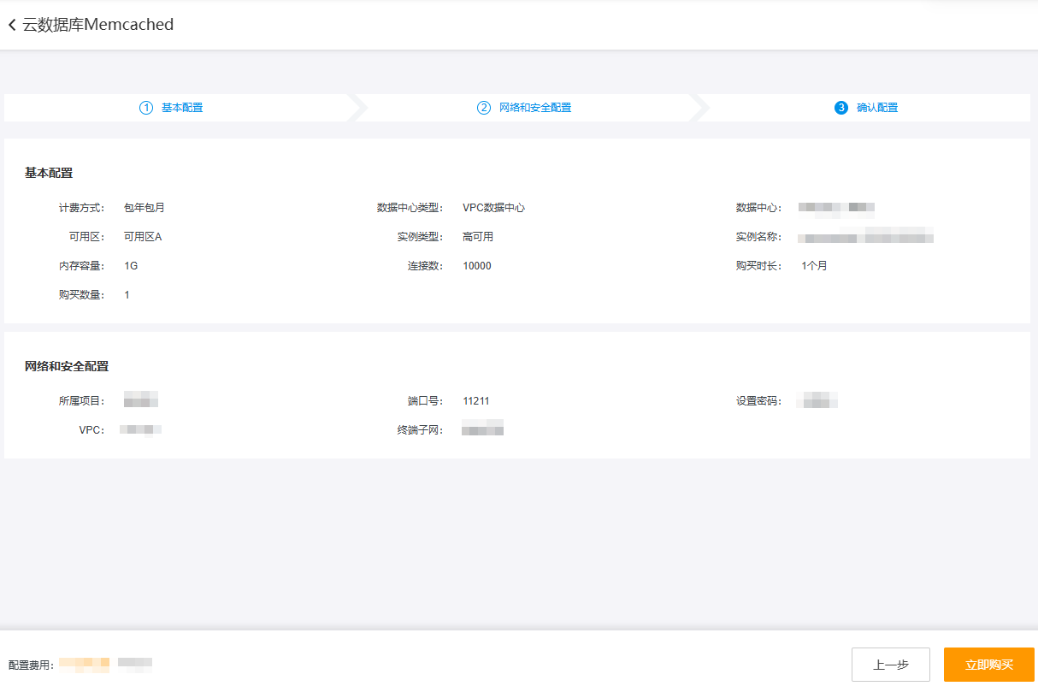This screenshot has height=686, width=1038.
Task: Click the 网络和安全配置 section heading
Action: click(67, 366)
